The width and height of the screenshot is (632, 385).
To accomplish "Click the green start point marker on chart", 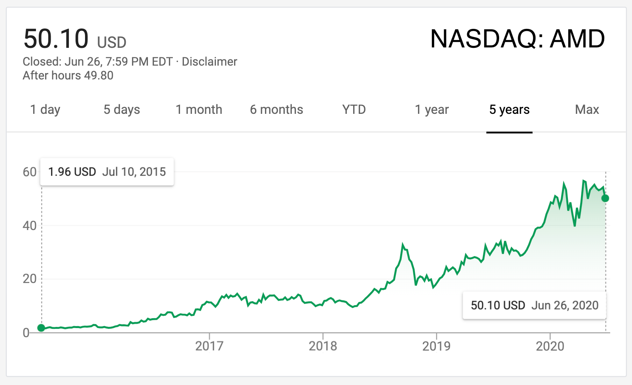I will click(x=41, y=328).
